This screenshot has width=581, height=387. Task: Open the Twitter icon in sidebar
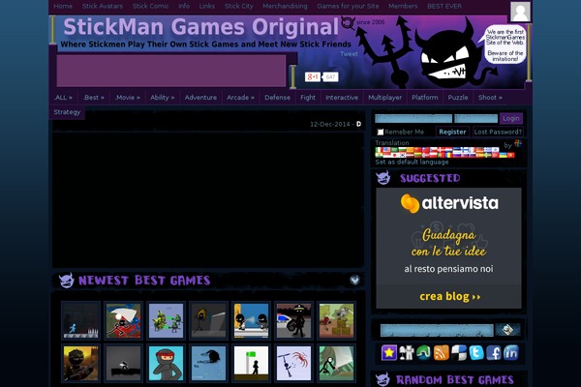tap(476, 352)
